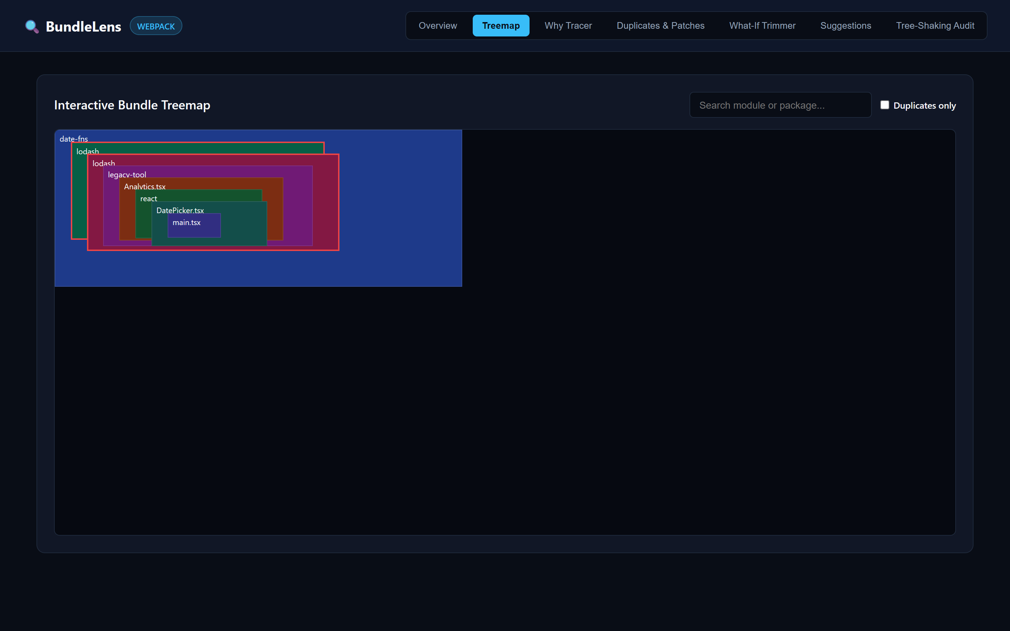Select the Treemap tab
This screenshot has width=1010, height=631.
point(501,26)
